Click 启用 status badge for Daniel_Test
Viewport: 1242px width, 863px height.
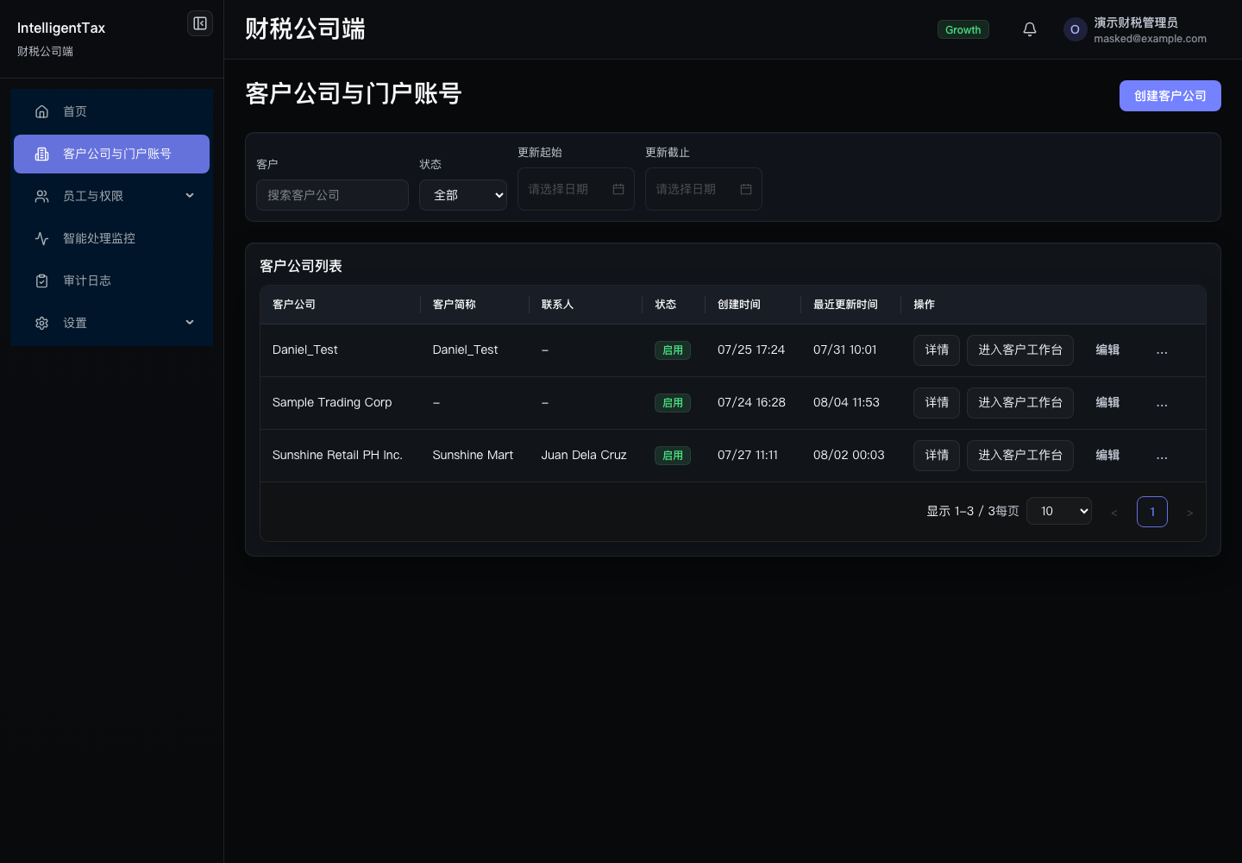tap(673, 350)
